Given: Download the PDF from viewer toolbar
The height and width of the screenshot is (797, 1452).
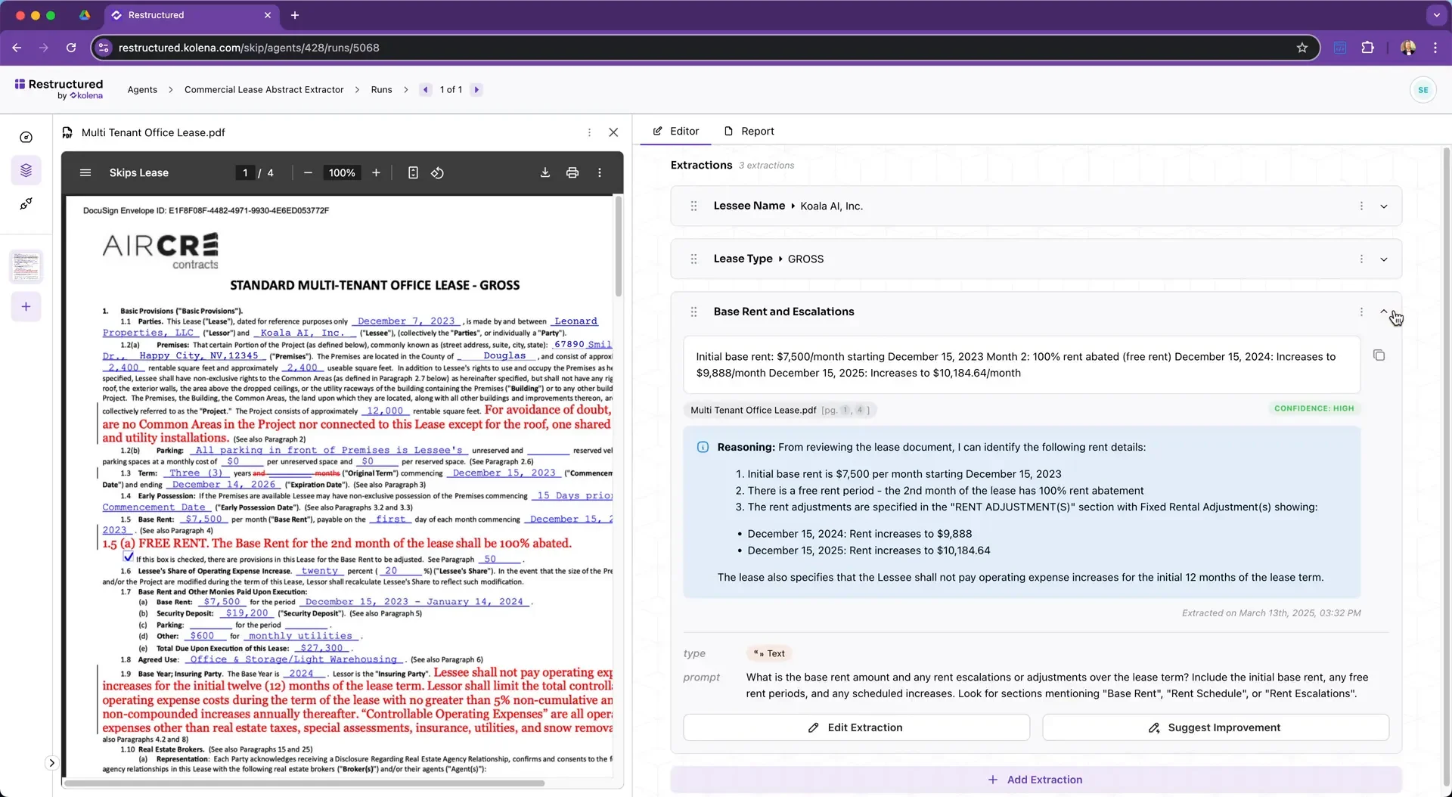Looking at the screenshot, I should (x=544, y=172).
